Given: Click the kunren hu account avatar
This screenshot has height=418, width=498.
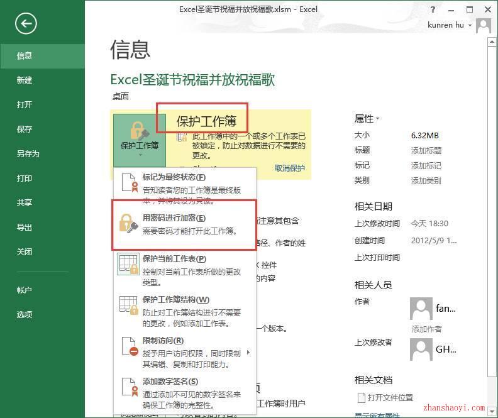Looking at the screenshot, I should (x=484, y=26).
